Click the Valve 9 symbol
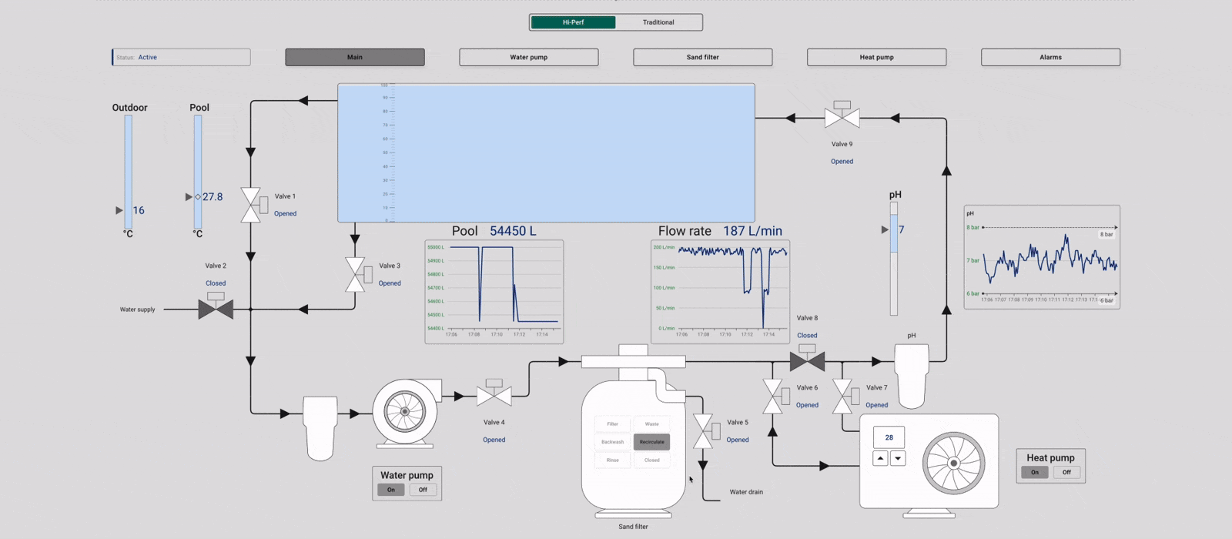Screen dimensions: 1232x539 click(x=842, y=115)
